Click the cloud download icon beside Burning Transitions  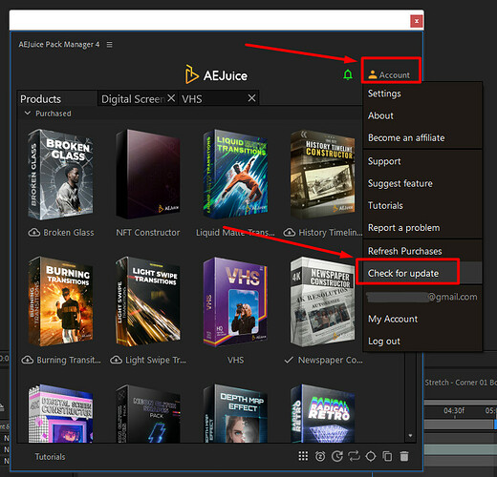pyautogui.click(x=28, y=360)
